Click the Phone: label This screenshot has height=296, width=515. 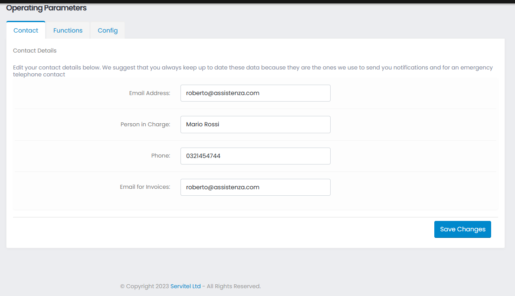(x=161, y=156)
